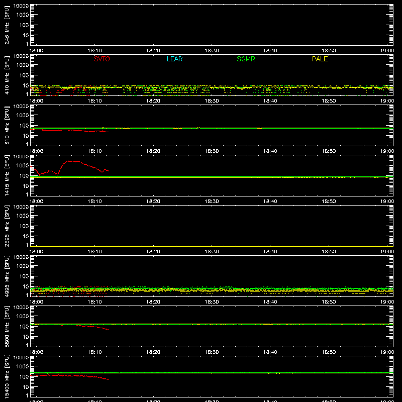
Task: Click the red burst peak in 1415 MHz panel
Action: (69, 161)
